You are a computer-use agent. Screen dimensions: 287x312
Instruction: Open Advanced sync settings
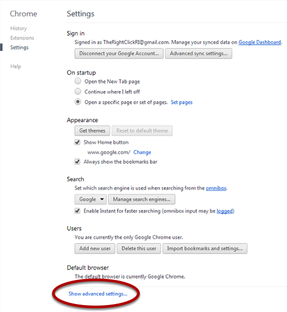pyautogui.click(x=199, y=54)
